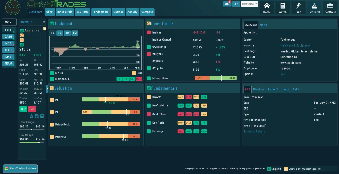Click the Legend icon in footer
The width and height of the screenshot is (339, 174).
pos(269,169)
